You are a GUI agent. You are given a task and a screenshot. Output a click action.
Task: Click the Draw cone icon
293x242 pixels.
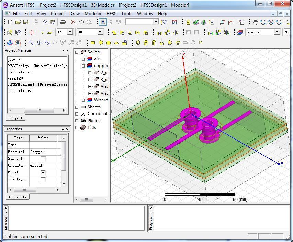(x=162, y=43)
